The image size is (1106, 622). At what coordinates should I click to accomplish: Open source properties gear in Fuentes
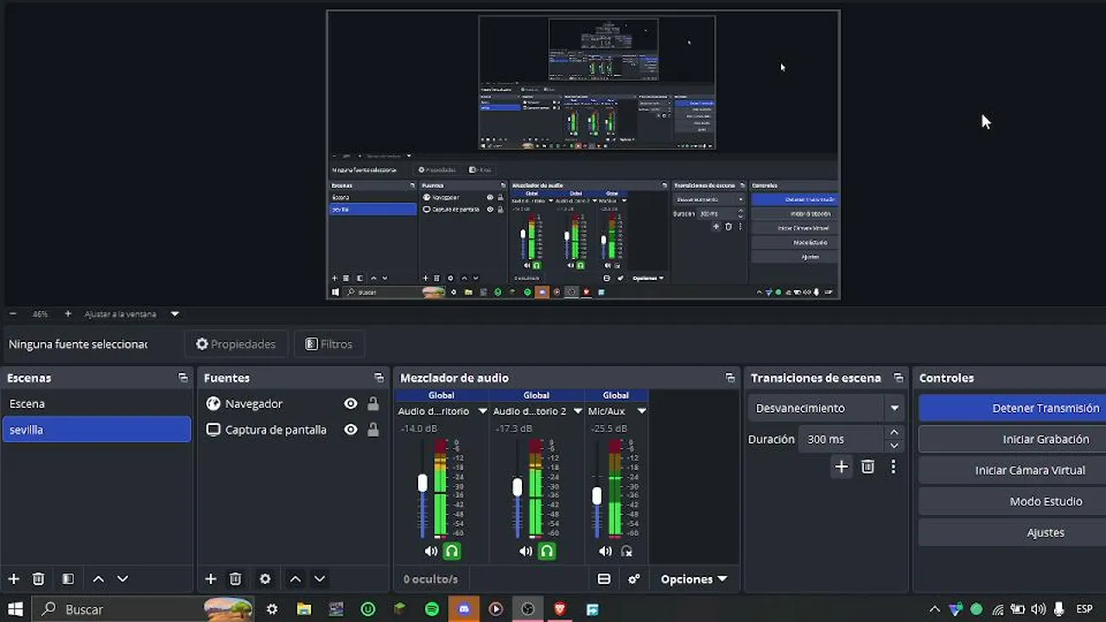pyautogui.click(x=265, y=579)
